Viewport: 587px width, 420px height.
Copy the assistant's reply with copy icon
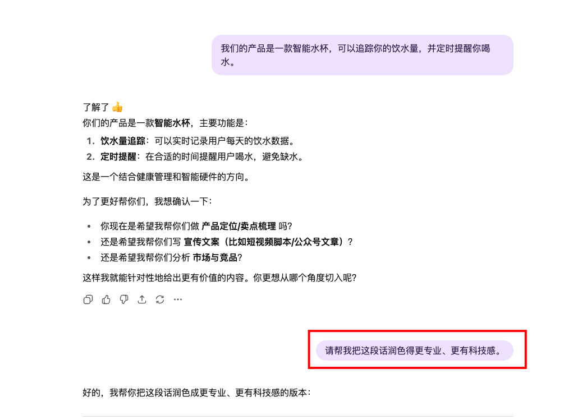(88, 299)
